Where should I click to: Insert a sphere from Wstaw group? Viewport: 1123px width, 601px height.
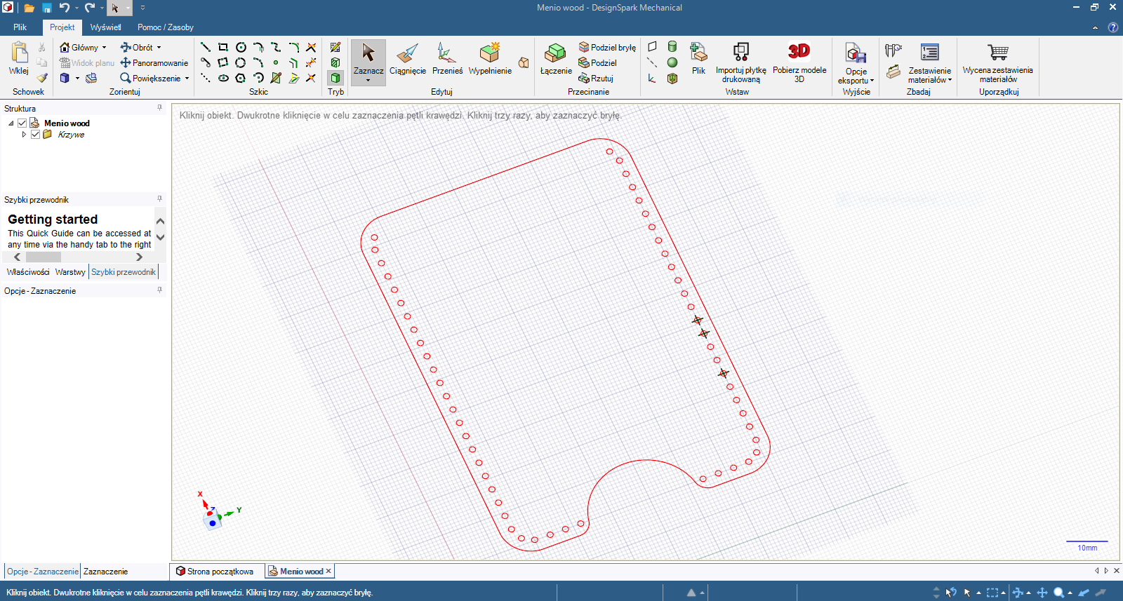[672, 62]
